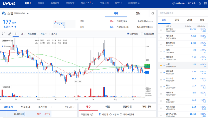Viewport: 208px width, 118px height.
Task: Open the 모아보기 dropdown
Action: (70, 107)
